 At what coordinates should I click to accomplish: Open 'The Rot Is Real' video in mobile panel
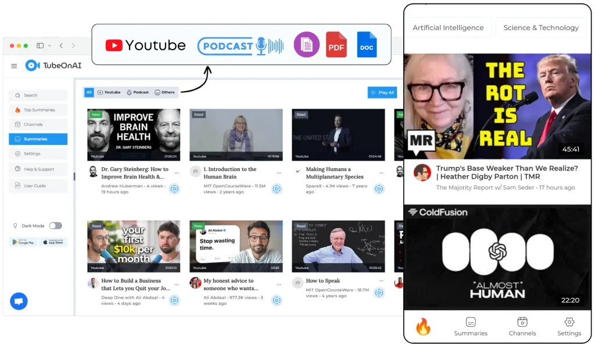tap(497, 106)
